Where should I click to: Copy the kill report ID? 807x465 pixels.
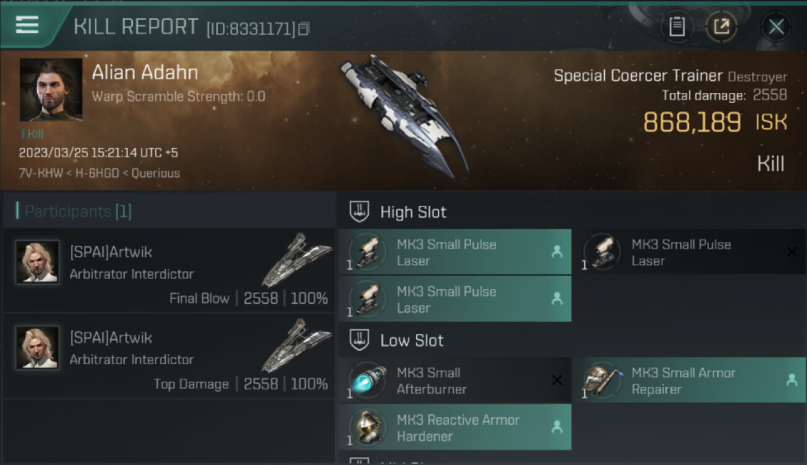304,29
